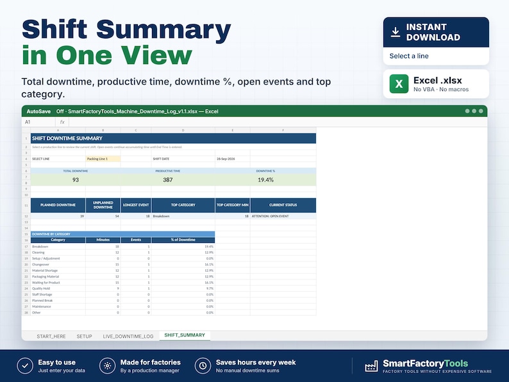Screen dimensions: 509x382
Task: Click the download arrow icon
Action: coord(395,32)
